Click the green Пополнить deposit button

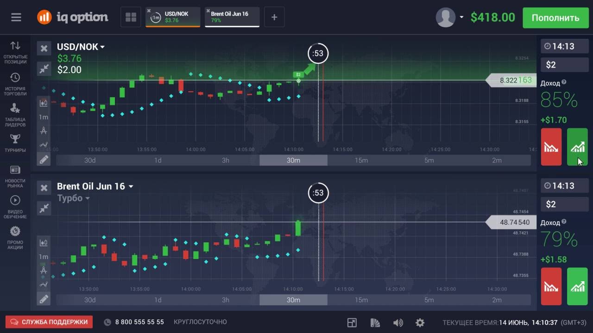[555, 18]
